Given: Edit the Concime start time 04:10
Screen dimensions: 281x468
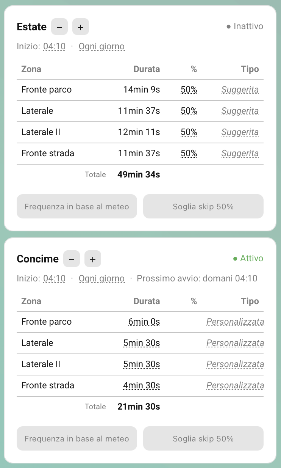Looking at the screenshot, I should pos(54,279).
